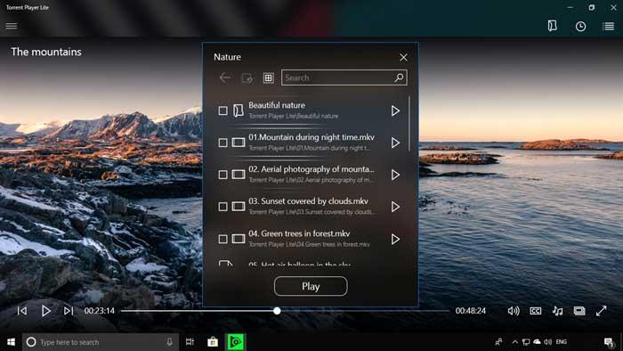Toggle fullscreen with the expand arrows

601,311
